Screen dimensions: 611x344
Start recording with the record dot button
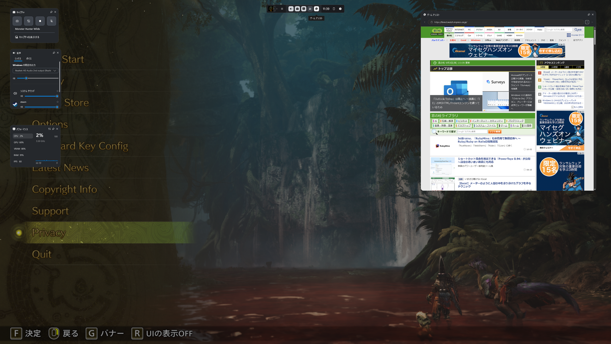click(40, 21)
